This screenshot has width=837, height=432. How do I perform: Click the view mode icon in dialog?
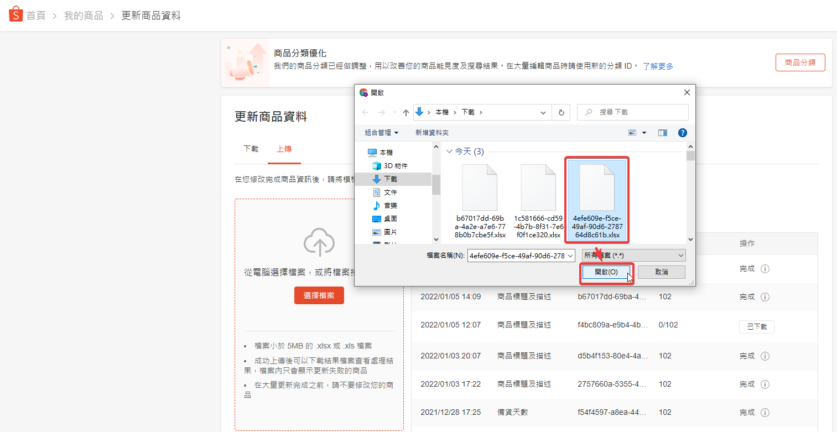click(x=633, y=133)
